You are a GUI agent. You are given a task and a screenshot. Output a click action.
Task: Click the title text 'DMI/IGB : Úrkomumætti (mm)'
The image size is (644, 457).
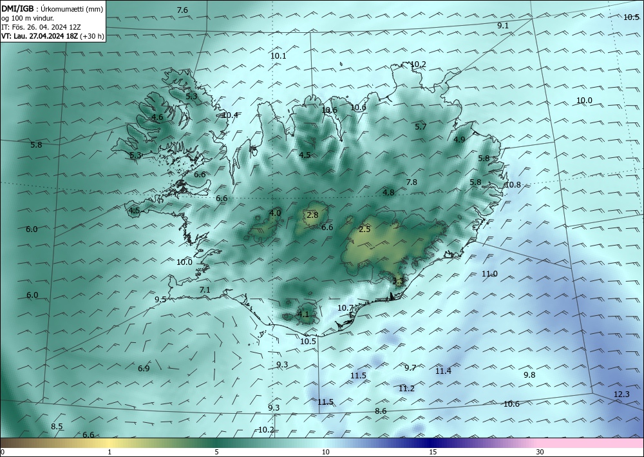click(x=52, y=8)
